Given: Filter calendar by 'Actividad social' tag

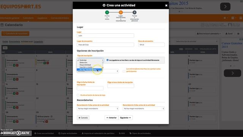Looking at the screenshot, I should click(27, 41).
